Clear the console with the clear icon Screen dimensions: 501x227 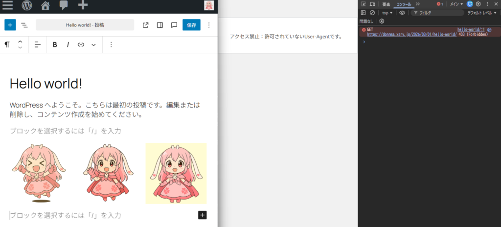[x=372, y=13]
